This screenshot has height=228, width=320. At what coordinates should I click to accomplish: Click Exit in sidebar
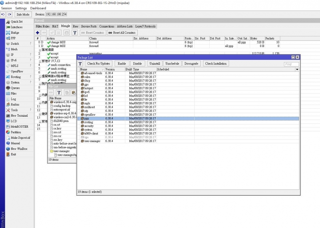(x=13, y=154)
